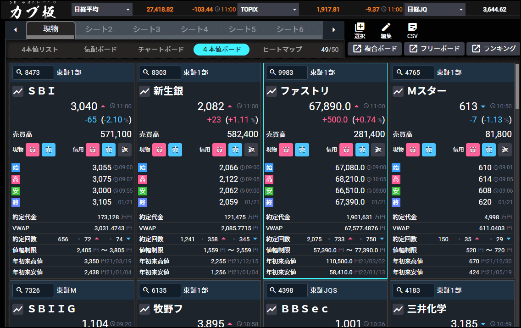Click the search icon for code 6135
This screenshot has height=328, width=521.
point(146,290)
